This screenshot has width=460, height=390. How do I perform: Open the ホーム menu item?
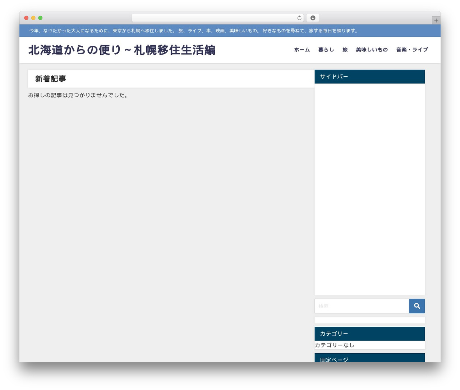(x=302, y=50)
